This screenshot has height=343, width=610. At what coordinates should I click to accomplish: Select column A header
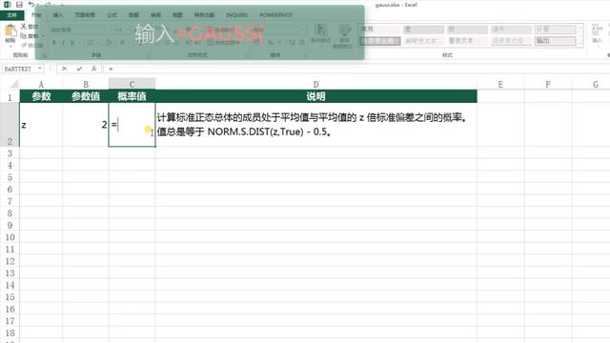41,85
